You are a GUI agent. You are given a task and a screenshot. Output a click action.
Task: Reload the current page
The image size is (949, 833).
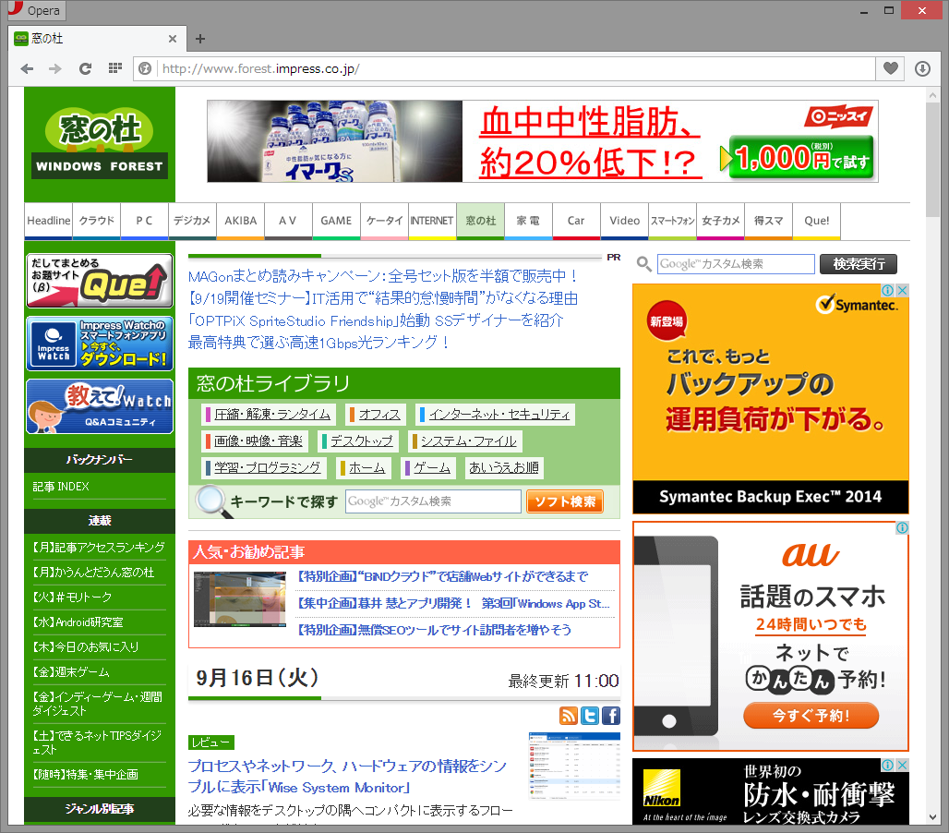85,68
